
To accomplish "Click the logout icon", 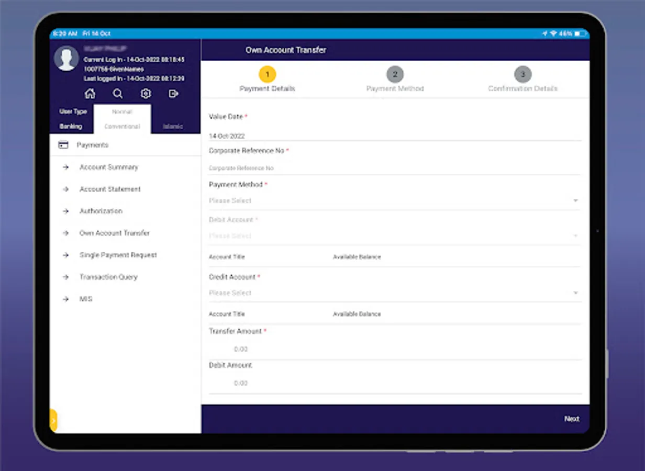I will [173, 94].
